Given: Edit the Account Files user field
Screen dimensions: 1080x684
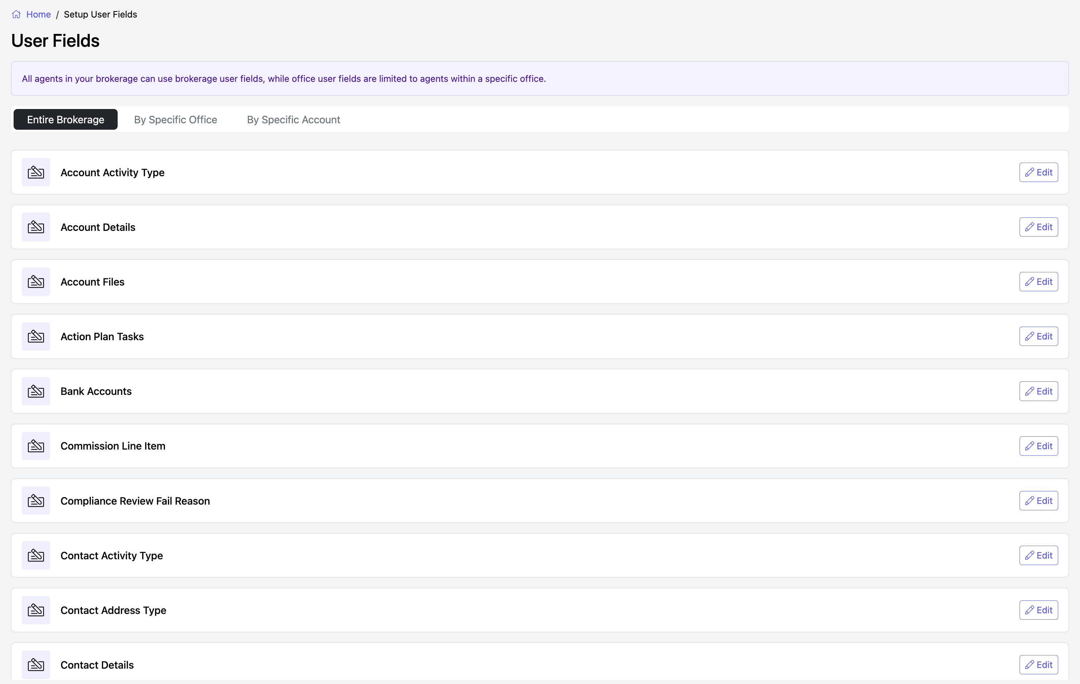Looking at the screenshot, I should (x=1038, y=282).
